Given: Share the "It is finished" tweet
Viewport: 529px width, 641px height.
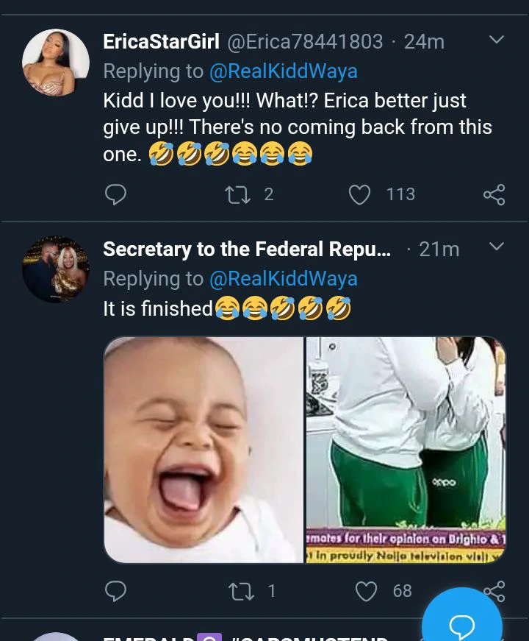Looking at the screenshot, I should click(494, 589).
